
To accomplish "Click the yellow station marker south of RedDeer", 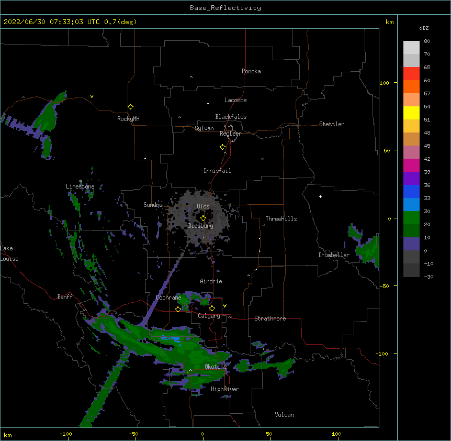I will [x=223, y=147].
